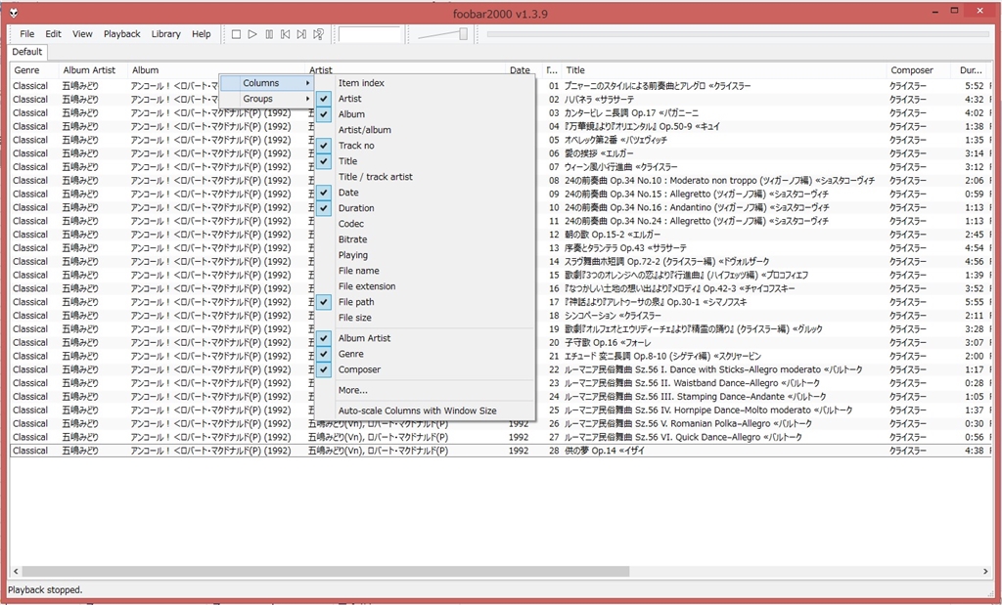This screenshot has width=1002, height=605.
Task: Sort by the Album Artist column header
Action: pos(93,70)
